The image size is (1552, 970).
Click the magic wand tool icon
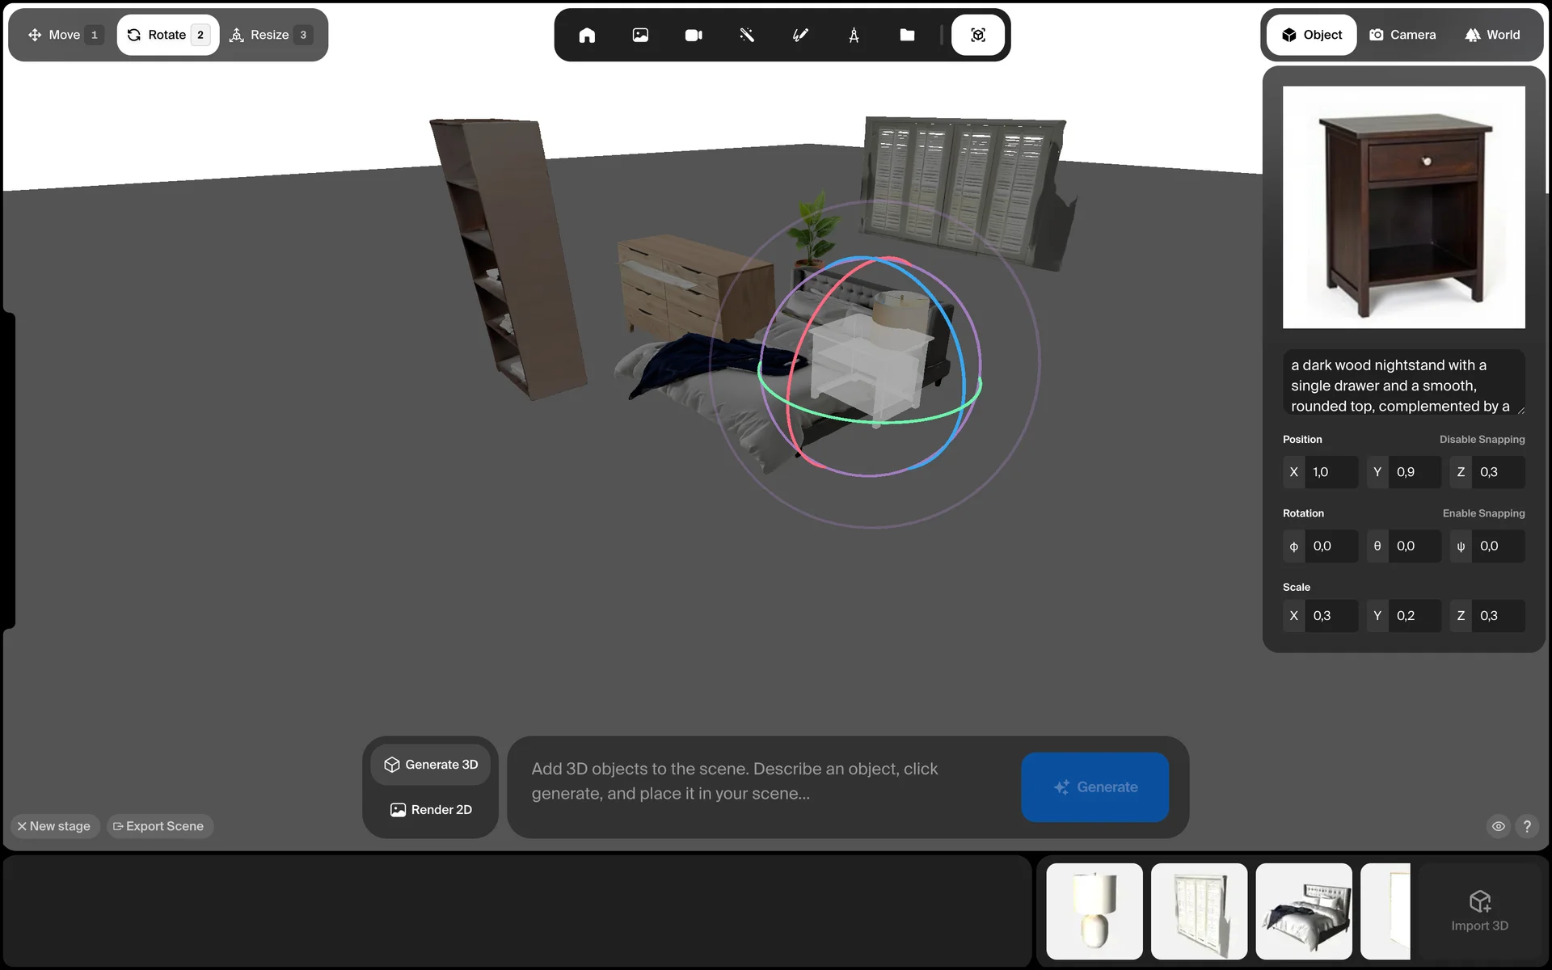(747, 35)
